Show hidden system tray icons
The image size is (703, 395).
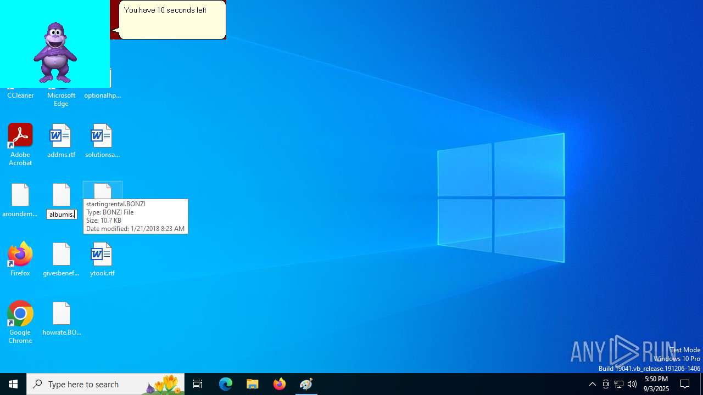(593, 384)
